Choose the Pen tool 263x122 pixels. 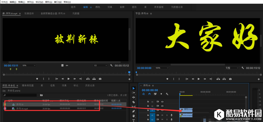coord(134,111)
